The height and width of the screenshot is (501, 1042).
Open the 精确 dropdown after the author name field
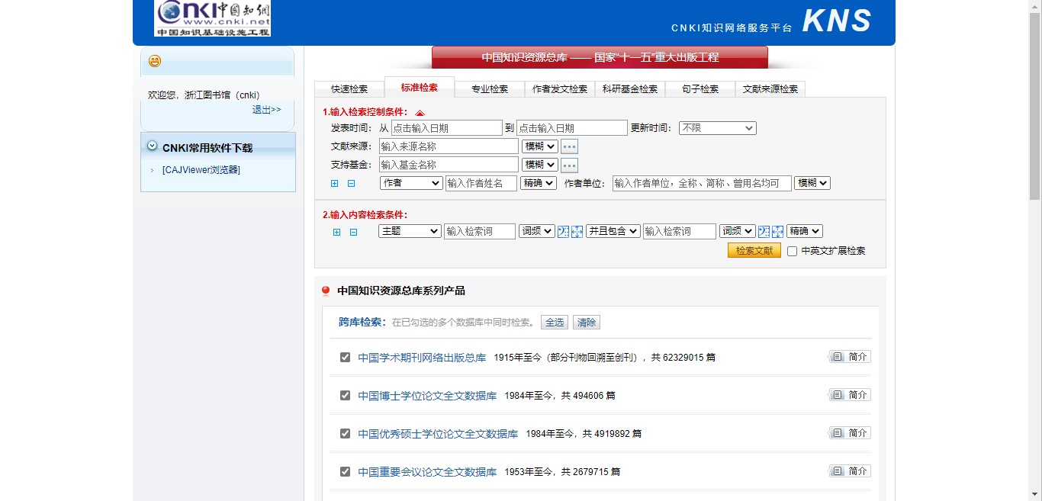click(x=539, y=183)
